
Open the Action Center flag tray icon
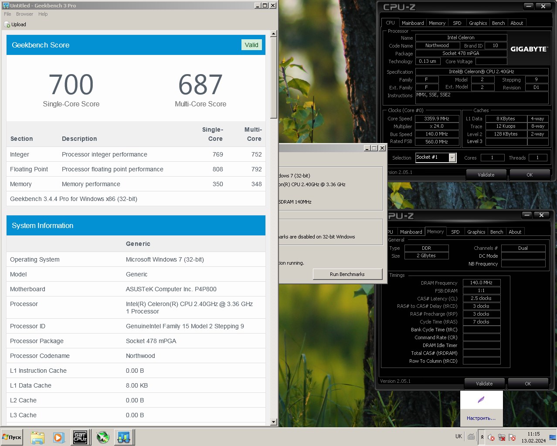coord(512,437)
